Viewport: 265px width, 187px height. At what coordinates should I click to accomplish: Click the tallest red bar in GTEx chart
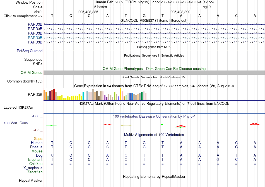click(54, 94)
